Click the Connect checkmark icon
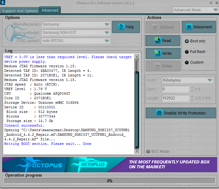 point(155,27)
